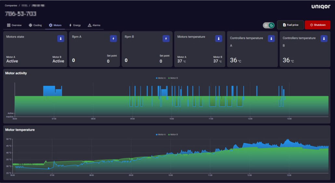The width and height of the screenshot is (335, 183).
Task: Open the Alarms tab
Action: click(94, 25)
